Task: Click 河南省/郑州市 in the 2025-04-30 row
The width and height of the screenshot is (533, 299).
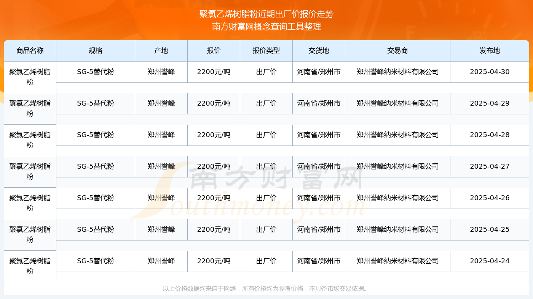Action: tap(319, 72)
